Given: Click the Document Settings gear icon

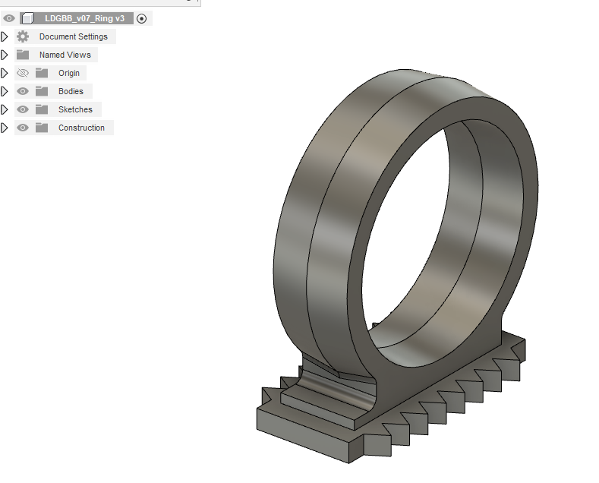Looking at the screenshot, I should 23,36.
